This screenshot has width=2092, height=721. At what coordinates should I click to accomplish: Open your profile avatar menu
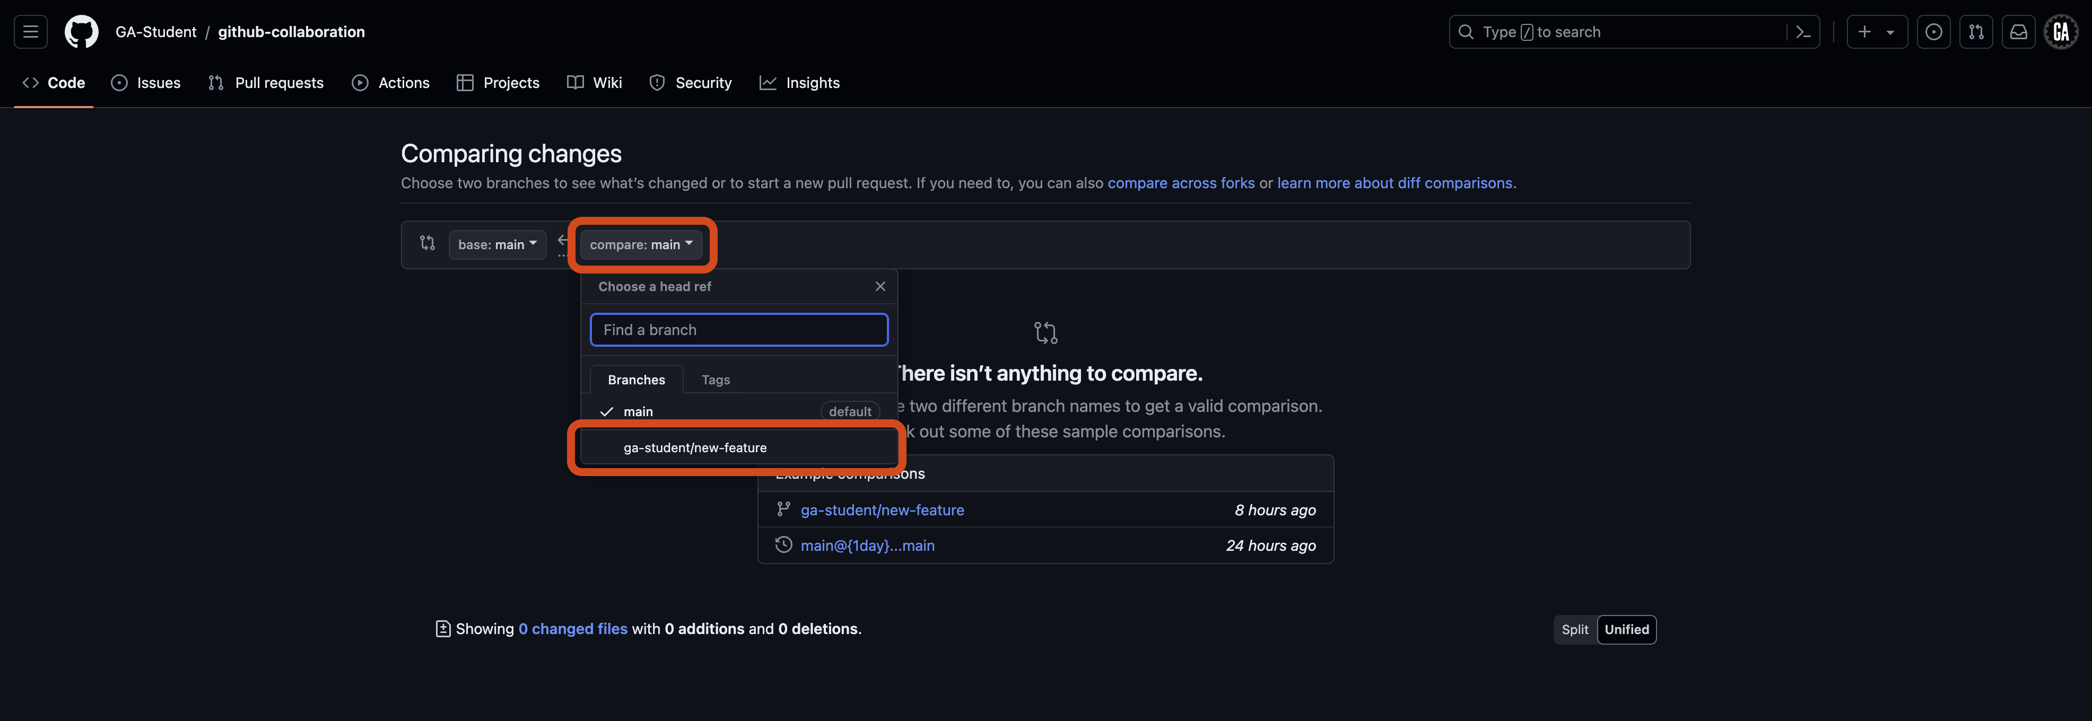tap(2061, 32)
